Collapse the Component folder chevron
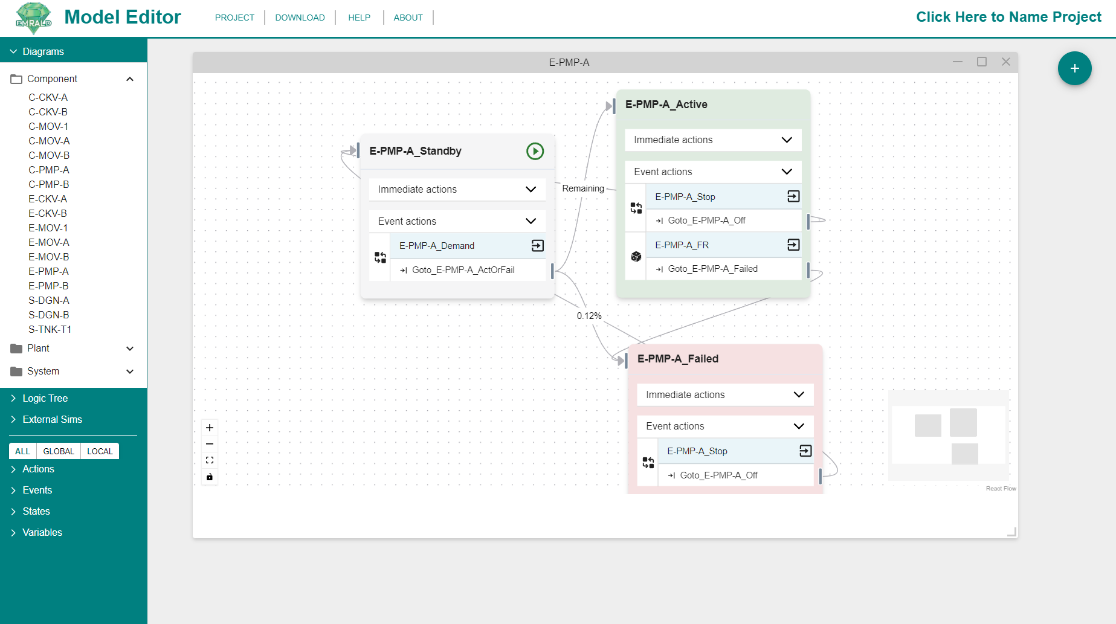1116x624 pixels. (130, 79)
